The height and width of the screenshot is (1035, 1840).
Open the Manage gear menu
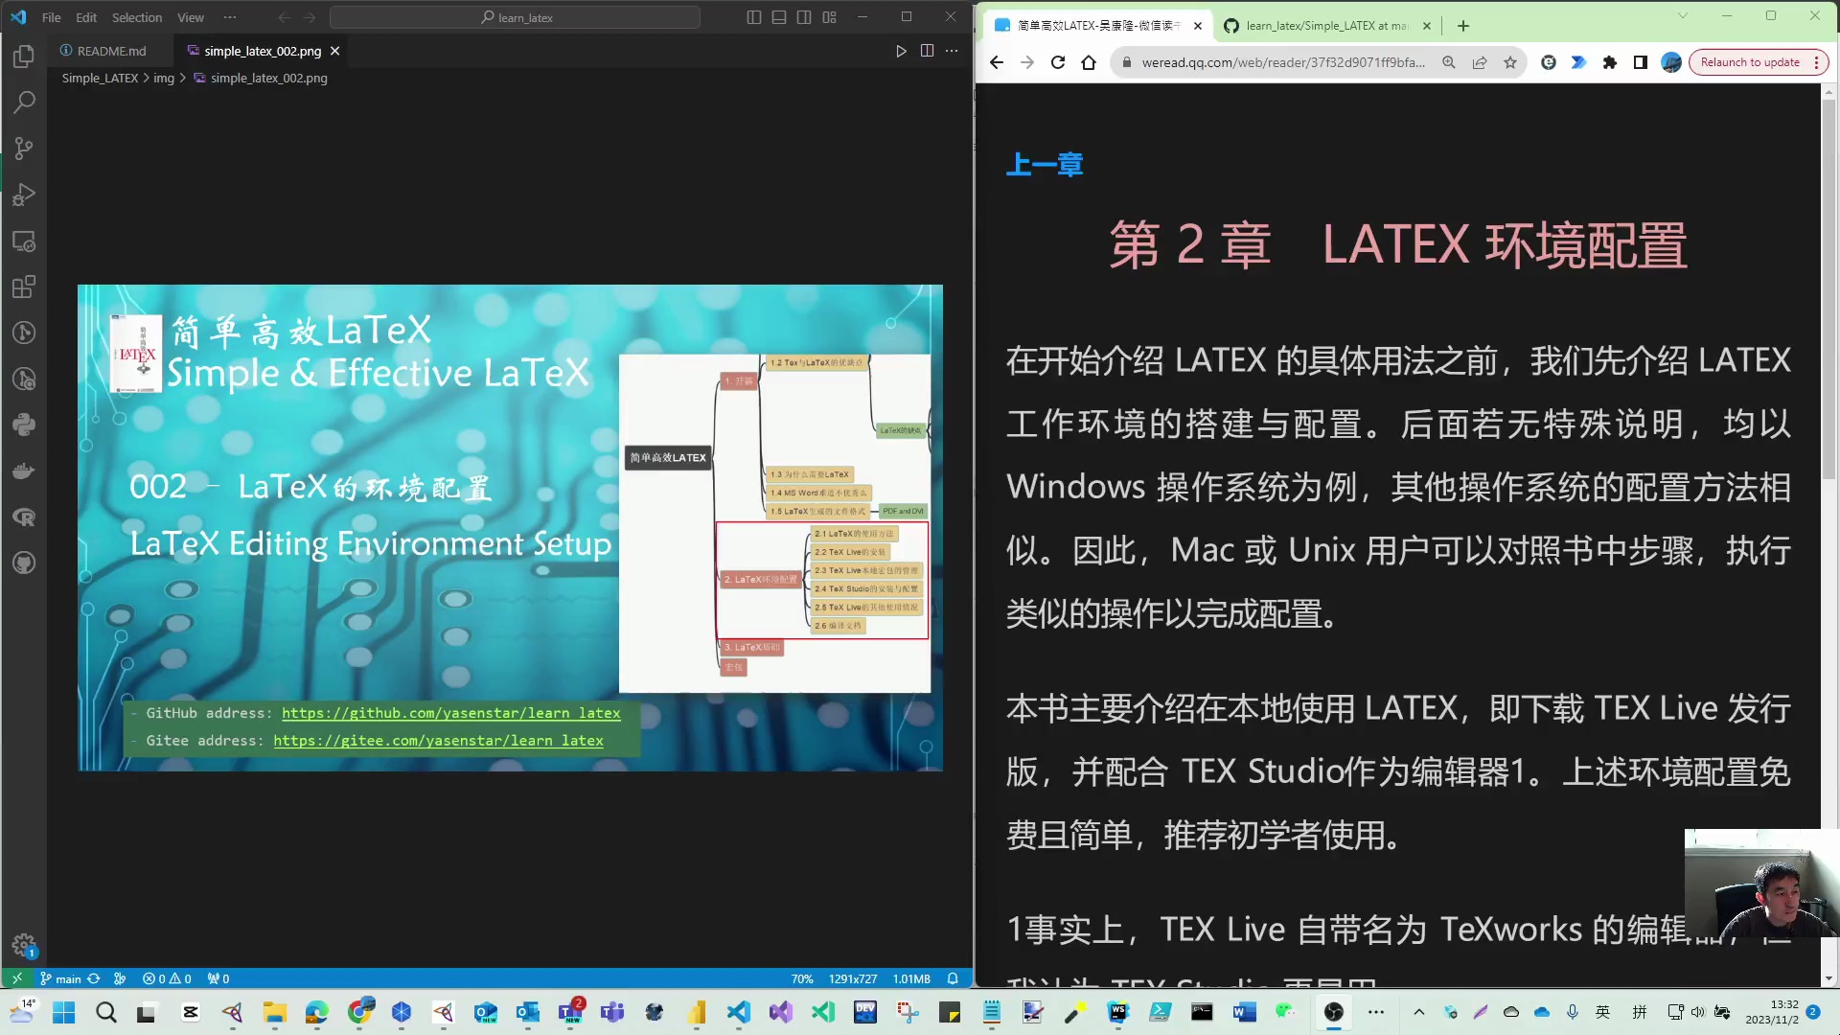[24, 946]
